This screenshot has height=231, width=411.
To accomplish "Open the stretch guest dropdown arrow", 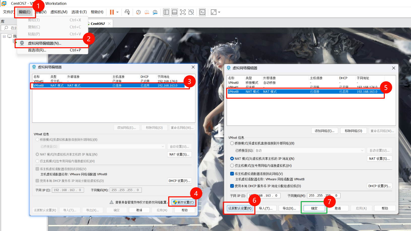I will (219, 12).
